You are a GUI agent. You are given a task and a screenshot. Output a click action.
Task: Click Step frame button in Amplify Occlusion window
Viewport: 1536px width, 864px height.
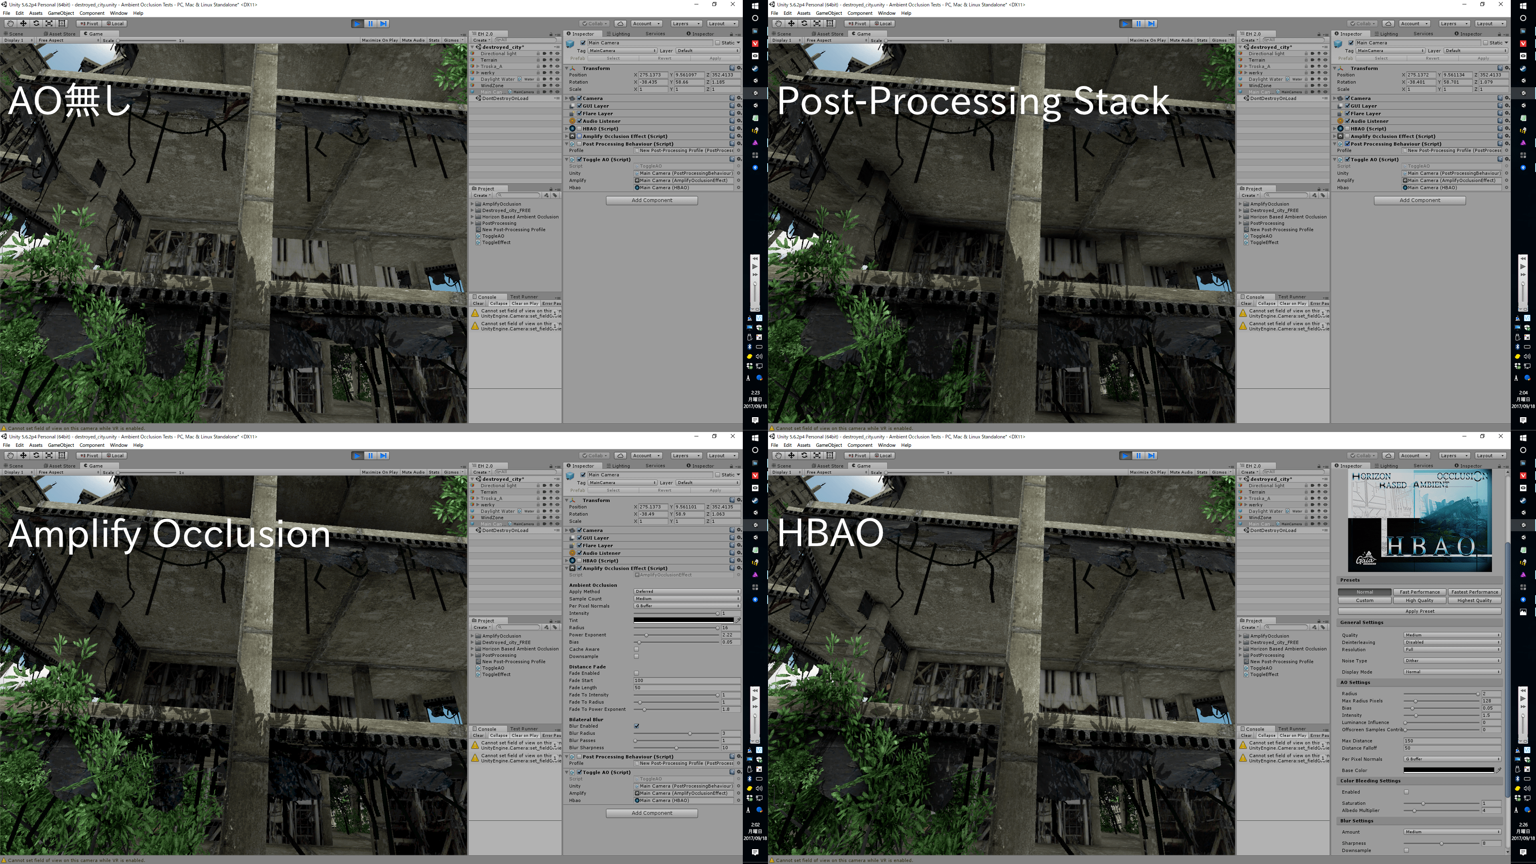click(x=384, y=456)
